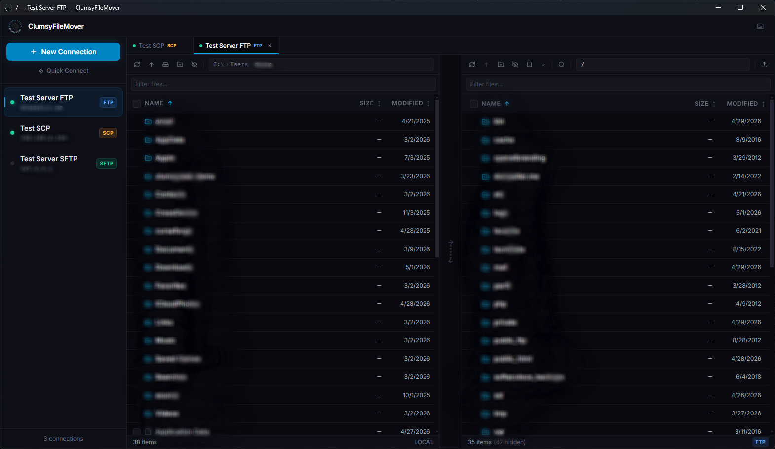The width and height of the screenshot is (775, 449).
Task: Click folder icon in local row dated 4/21/2025
Action: [148, 121]
